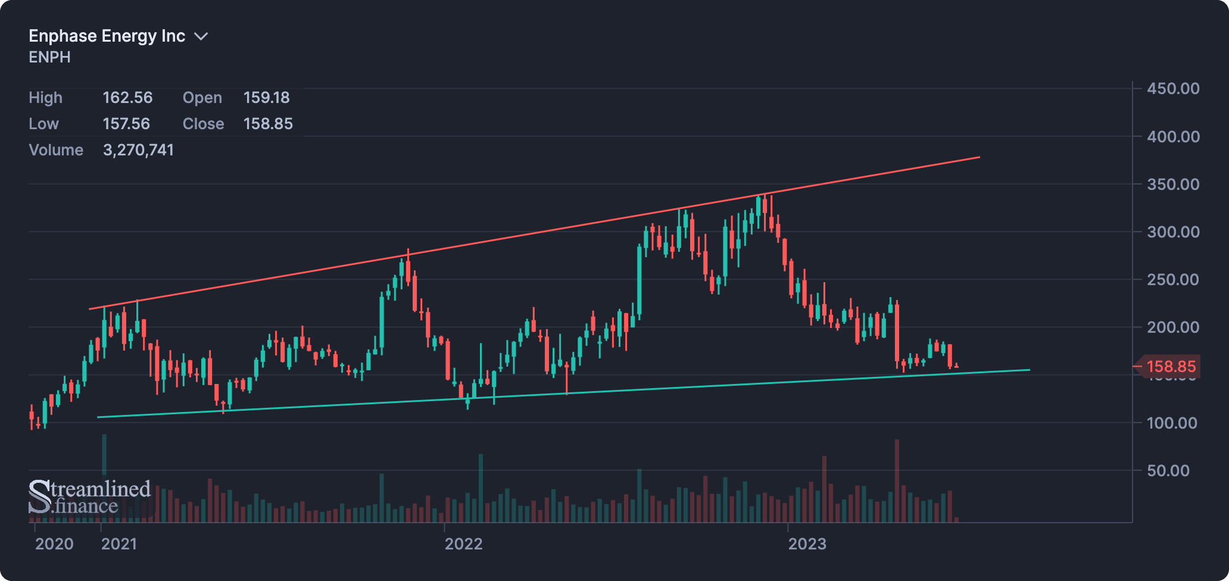
Task: Click the 2023 time axis label
Action: (807, 543)
